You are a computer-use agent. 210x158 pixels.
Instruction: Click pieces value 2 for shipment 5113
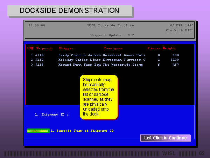click(x=159, y=60)
